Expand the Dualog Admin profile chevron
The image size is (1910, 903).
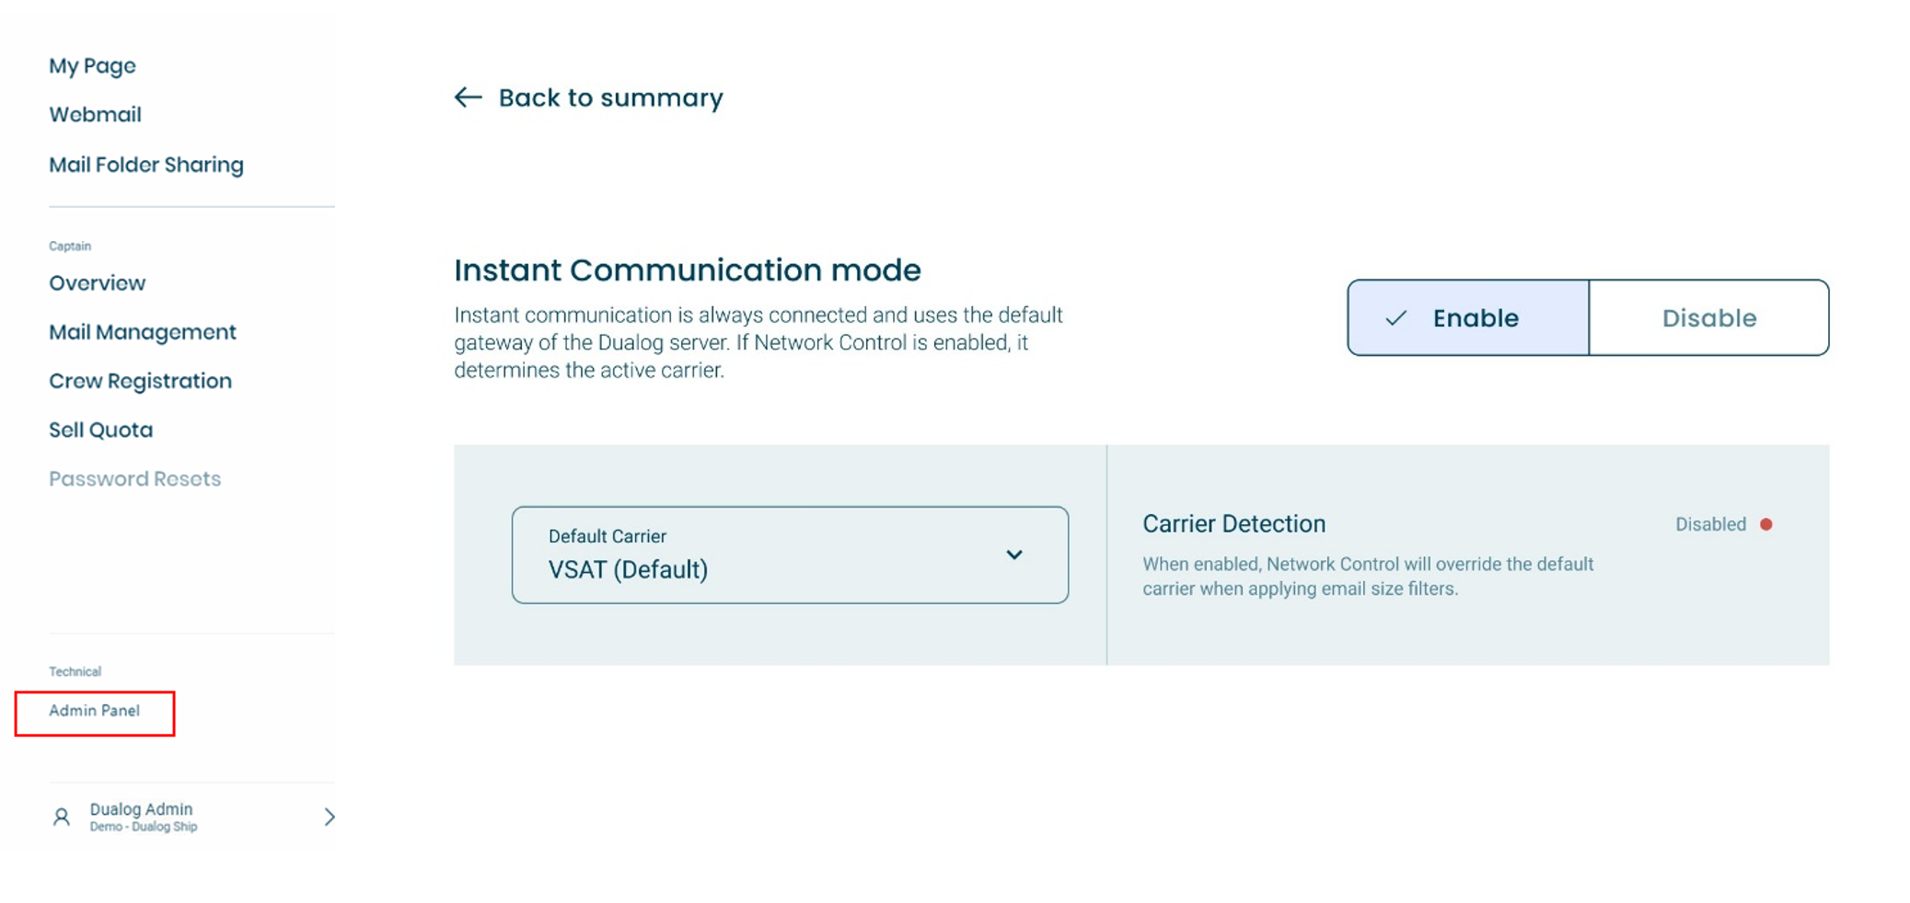click(x=330, y=817)
